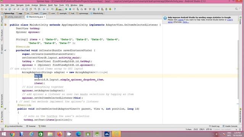The image size is (244, 137).
Task: Click the onCreate override gutter icon
Action: tap(5, 50)
